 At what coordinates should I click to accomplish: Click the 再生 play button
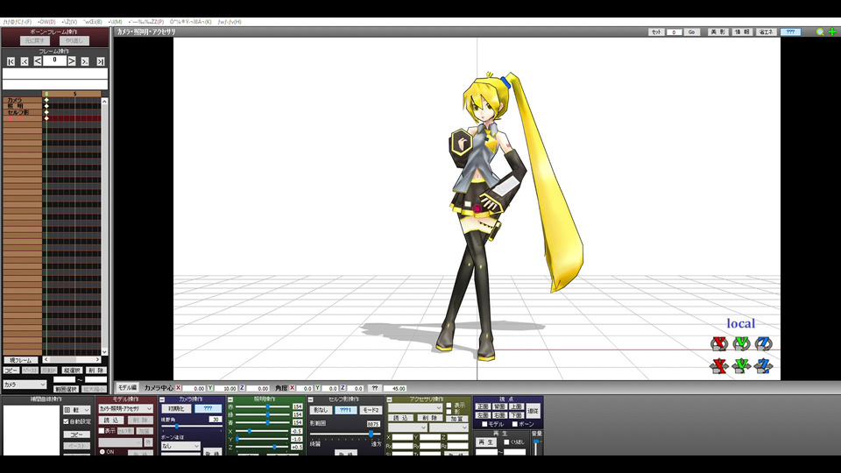(x=486, y=441)
